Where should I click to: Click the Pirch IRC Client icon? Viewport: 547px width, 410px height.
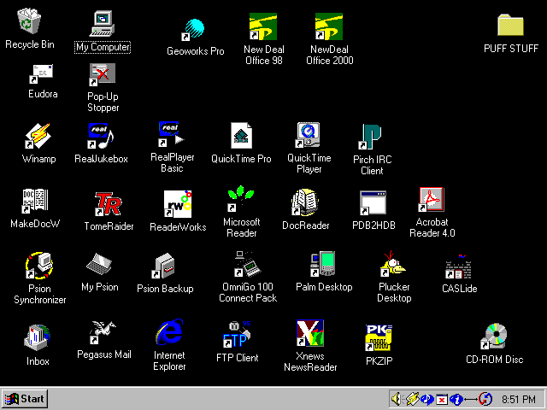[371, 138]
